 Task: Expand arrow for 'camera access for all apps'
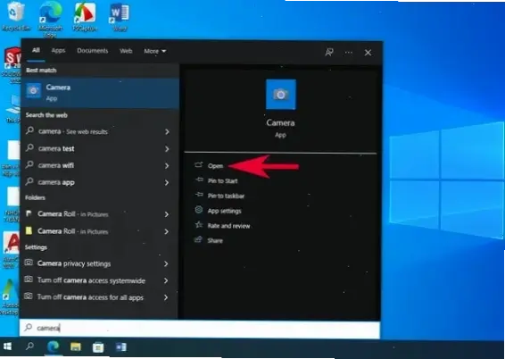tap(166, 297)
